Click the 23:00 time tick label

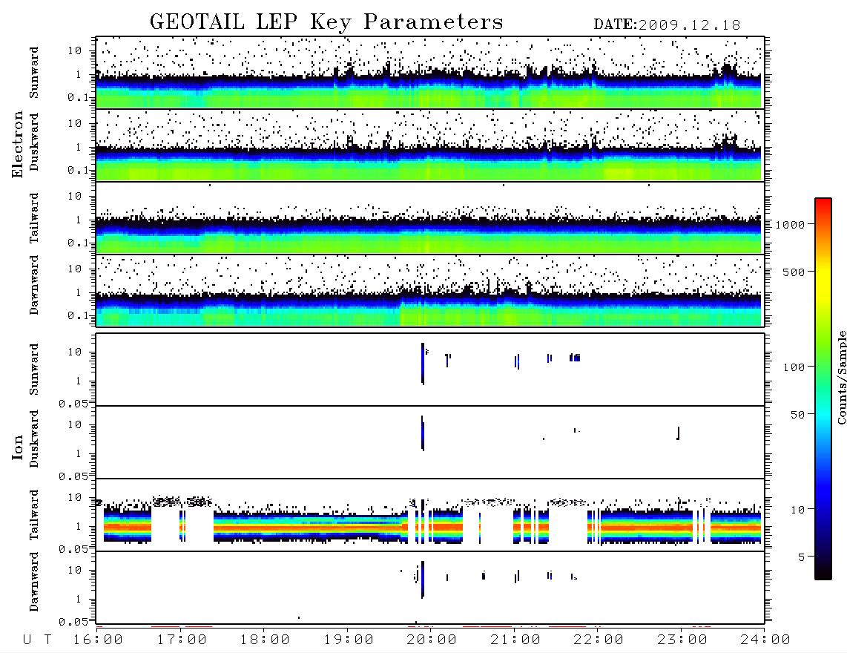[682, 640]
